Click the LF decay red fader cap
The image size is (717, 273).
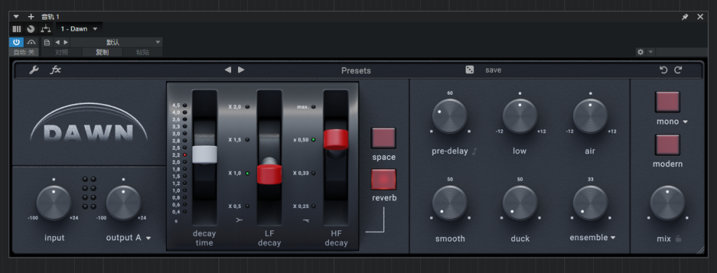pos(270,175)
